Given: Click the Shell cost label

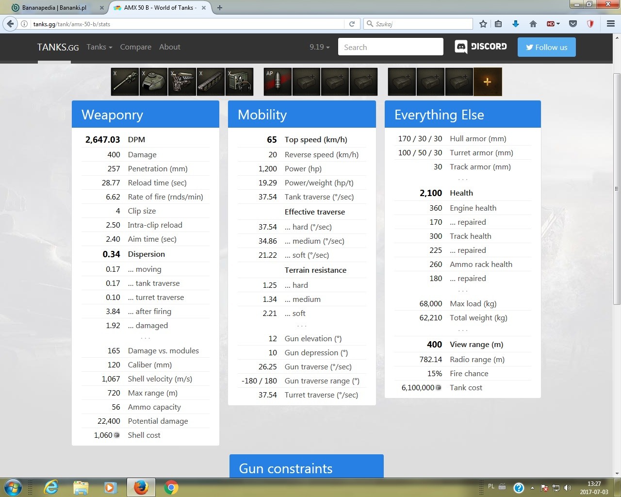Looking at the screenshot, I should [x=144, y=435].
